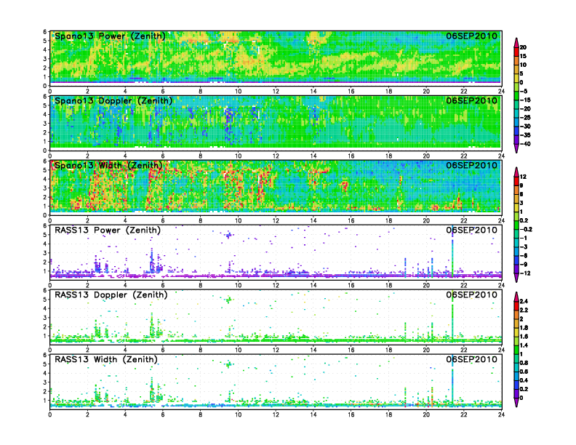576x445 pixels.
Task: Click the 'RASS13 Power (Zenith)' panel title
Action: [107, 230]
